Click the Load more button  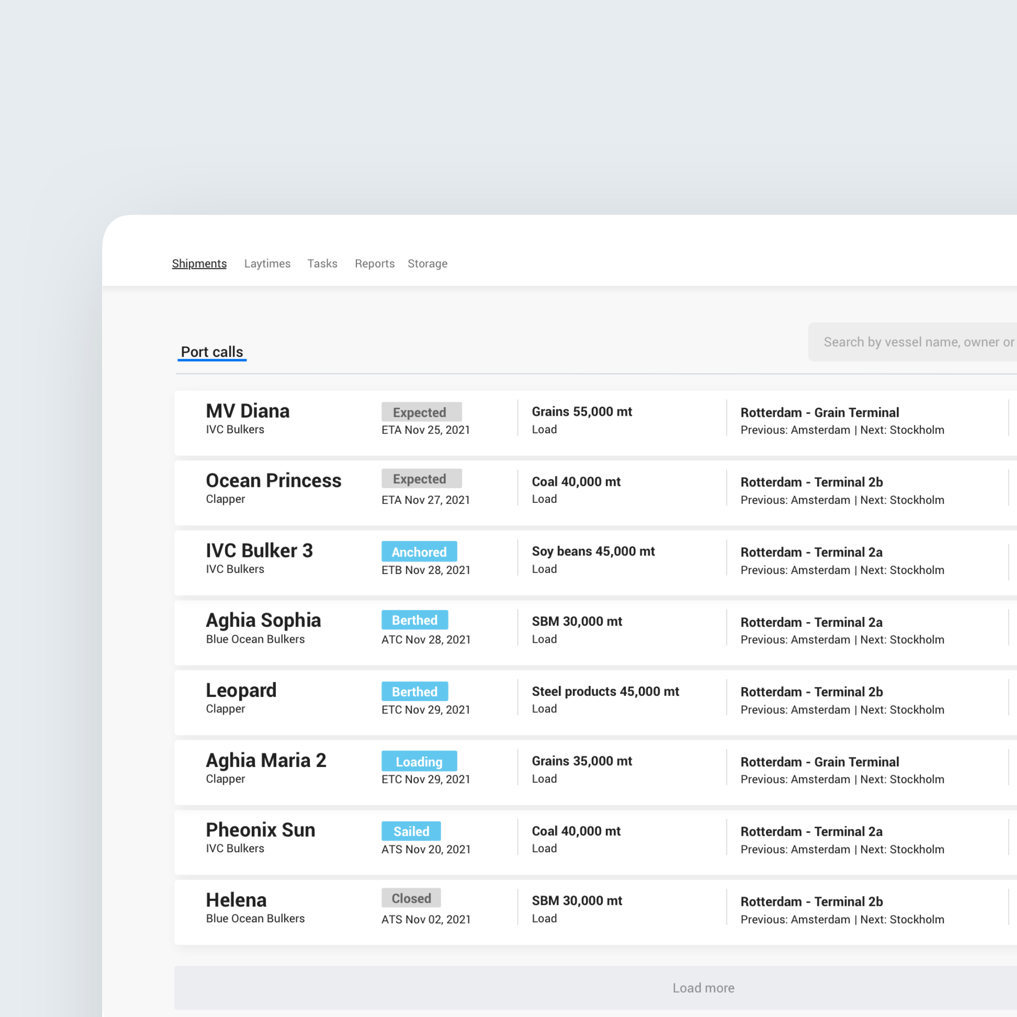703,988
